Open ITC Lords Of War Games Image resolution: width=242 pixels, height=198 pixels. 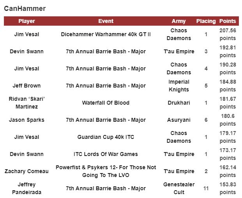(x=106, y=154)
